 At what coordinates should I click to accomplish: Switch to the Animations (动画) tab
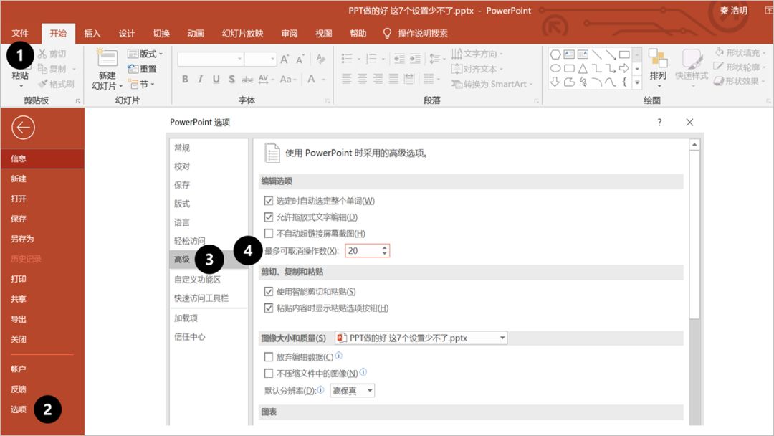(196, 33)
